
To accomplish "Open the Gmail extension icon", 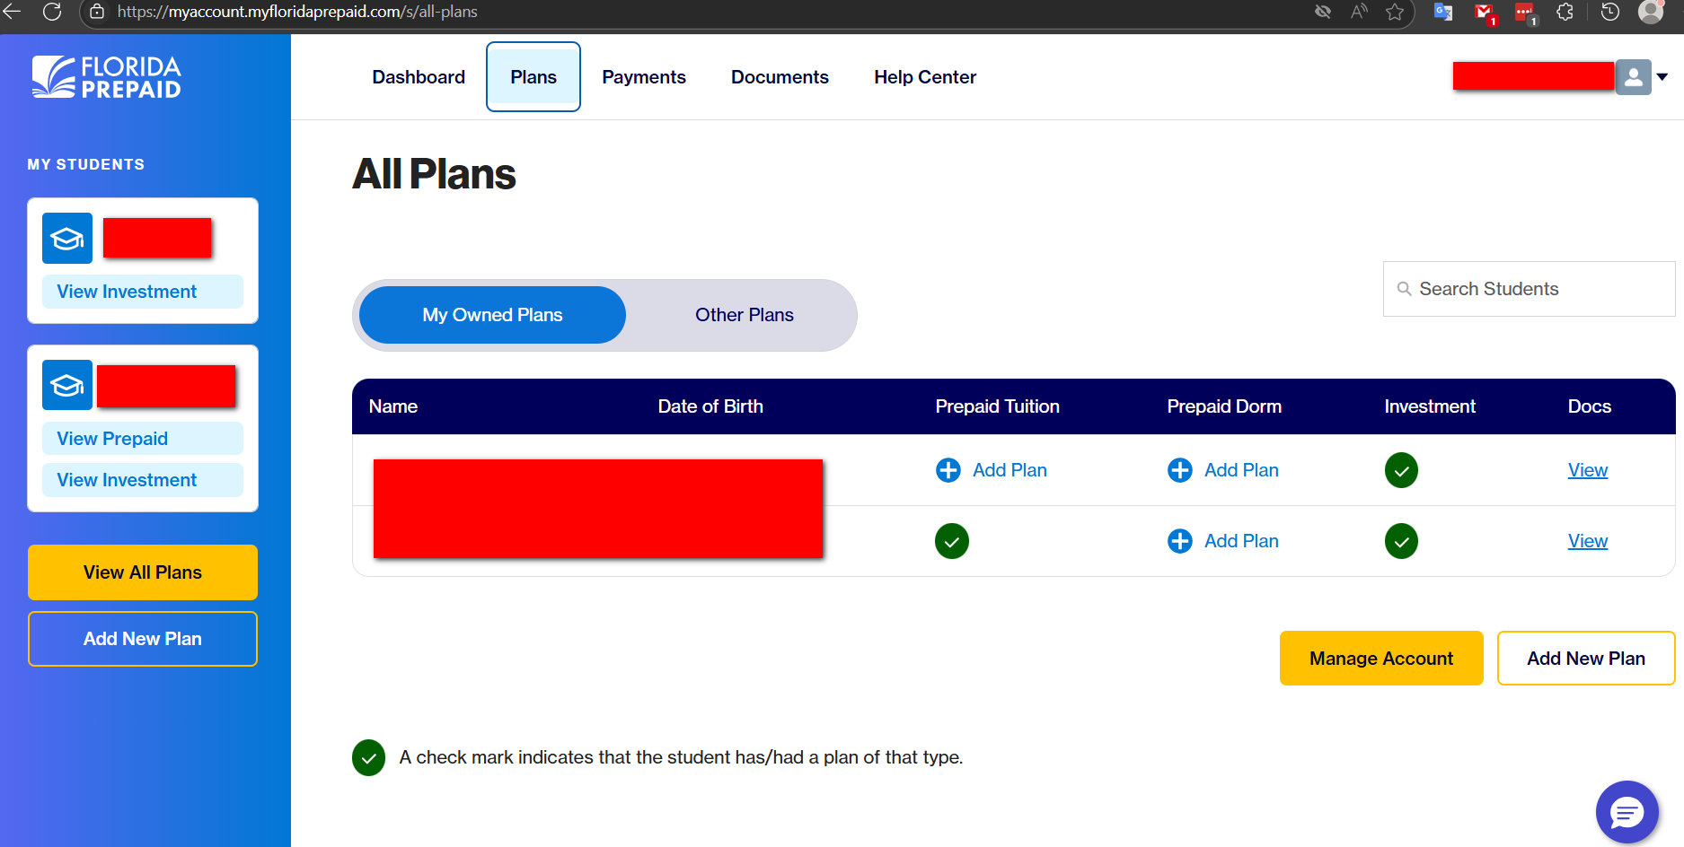I will click(x=1485, y=13).
